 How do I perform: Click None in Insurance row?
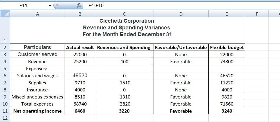[x=181, y=90]
